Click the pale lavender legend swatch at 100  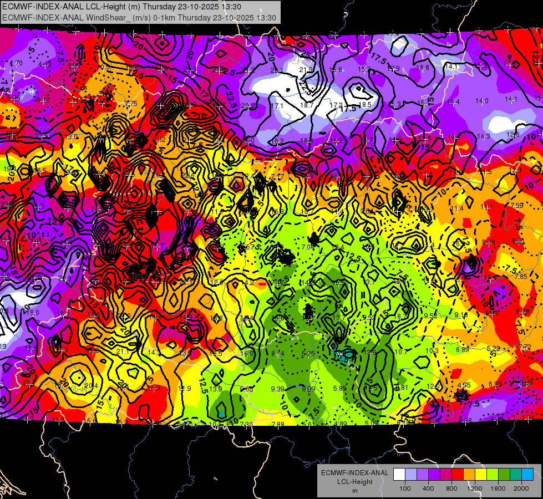tap(411, 475)
